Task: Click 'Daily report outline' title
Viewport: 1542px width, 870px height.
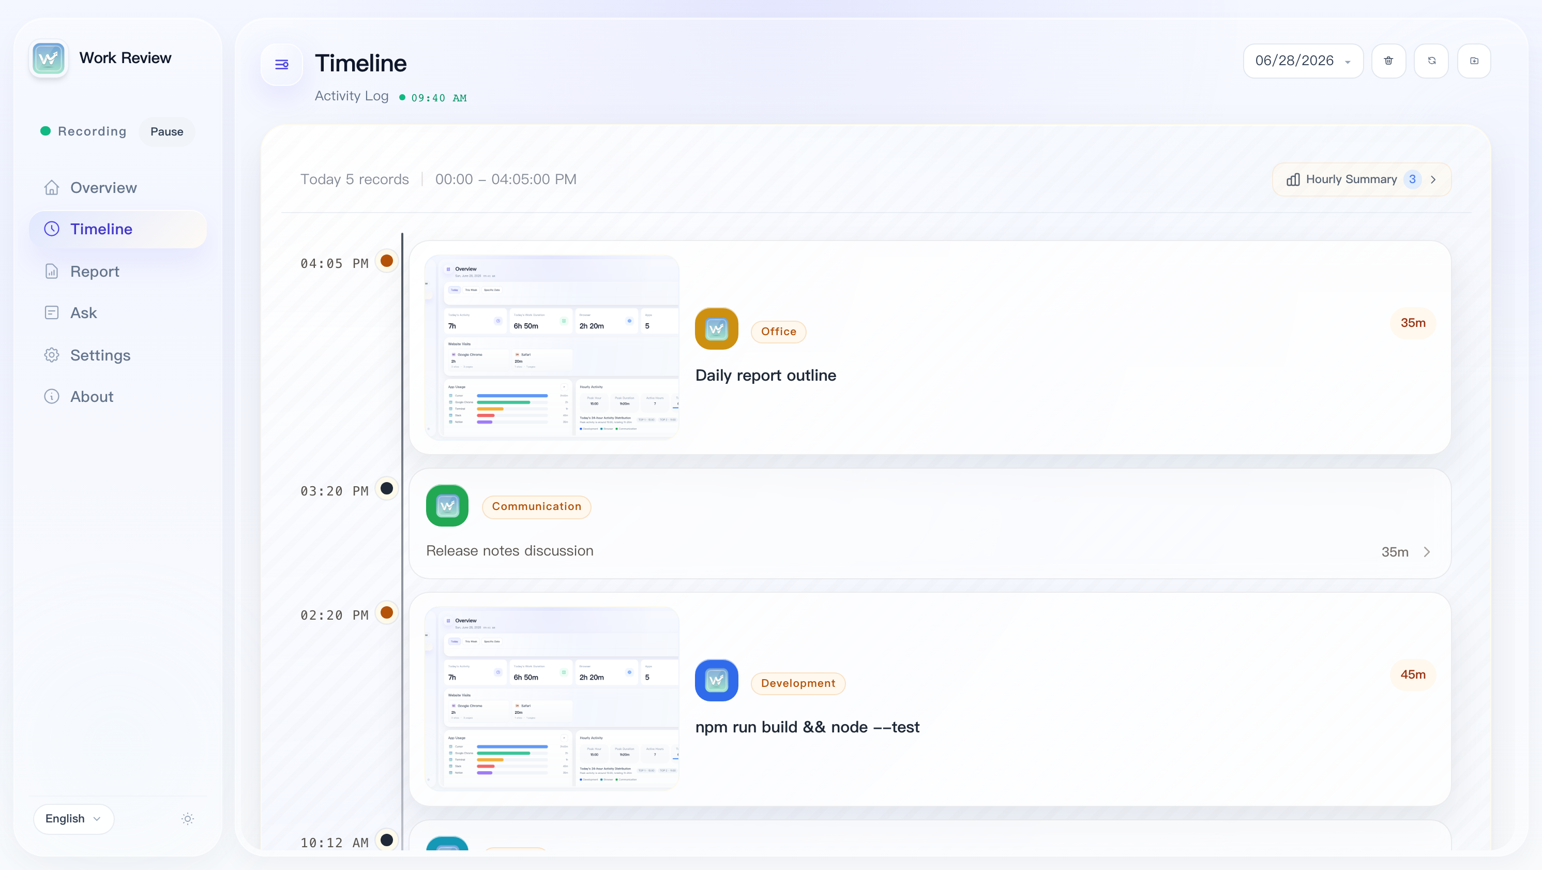Action: [766, 376]
